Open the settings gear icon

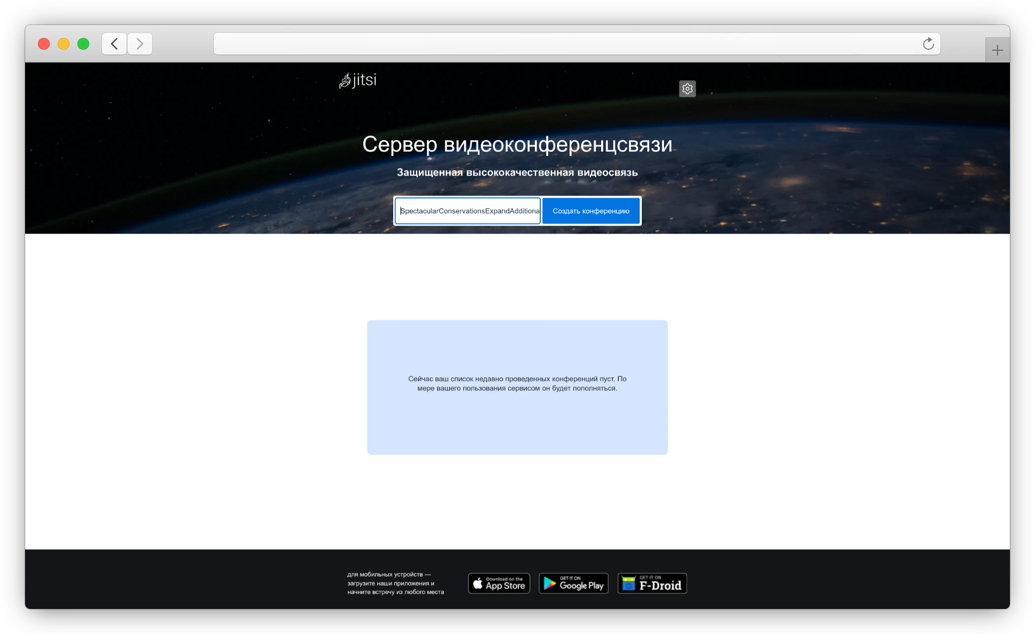(x=687, y=89)
